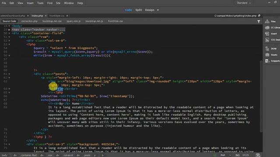Click the file path C:\xampp\htdocs\phpblog\index.php

tap(235, 16)
